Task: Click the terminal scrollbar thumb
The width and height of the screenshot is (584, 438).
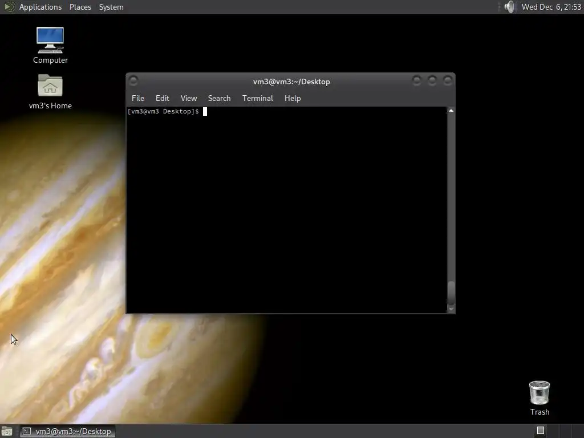Action: (451, 293)
